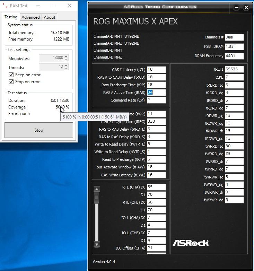Click the tRDWR_sg value field
254x271 pixels.
point(234,116)
